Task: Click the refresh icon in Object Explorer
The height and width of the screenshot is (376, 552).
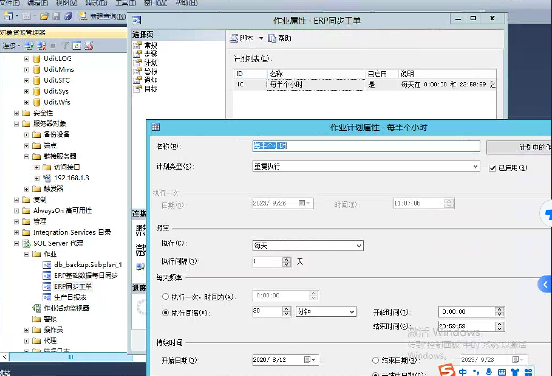Action: click(x=77, y=45)
